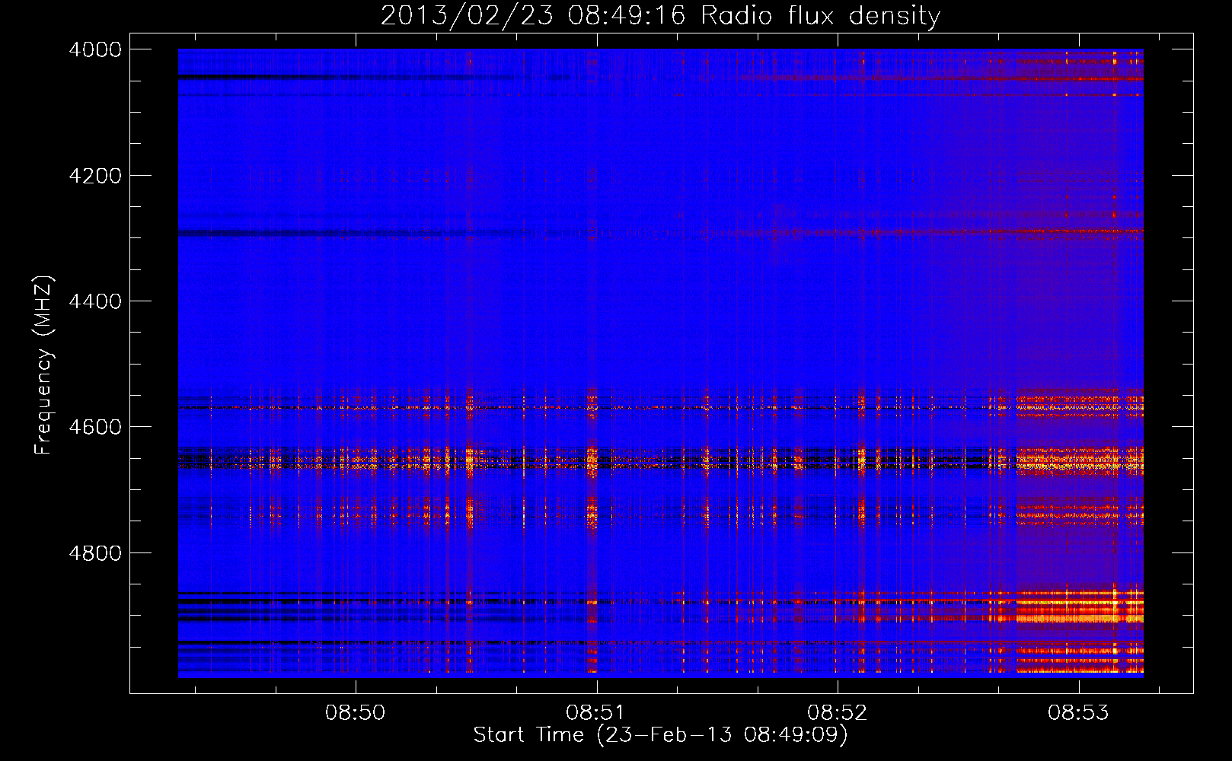This screenshot has height=761, width=1232.
Task: Click the plot title 'Radio flux density'
Action: 821,16
